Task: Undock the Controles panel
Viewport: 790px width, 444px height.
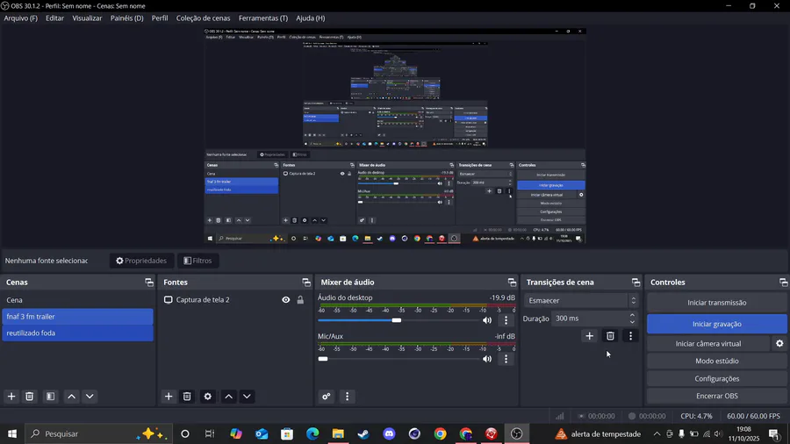Action: tap(784, 283)
